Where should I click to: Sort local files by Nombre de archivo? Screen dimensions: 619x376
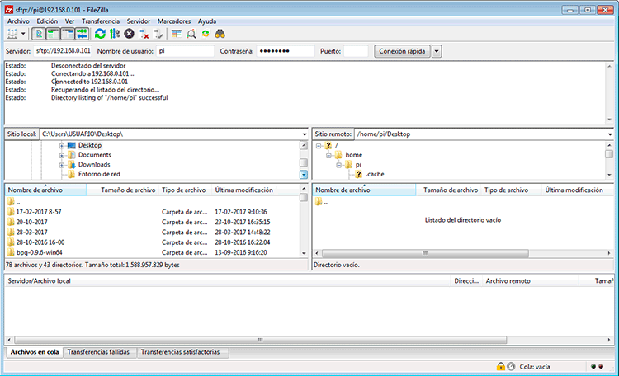[x=45, y=190]
